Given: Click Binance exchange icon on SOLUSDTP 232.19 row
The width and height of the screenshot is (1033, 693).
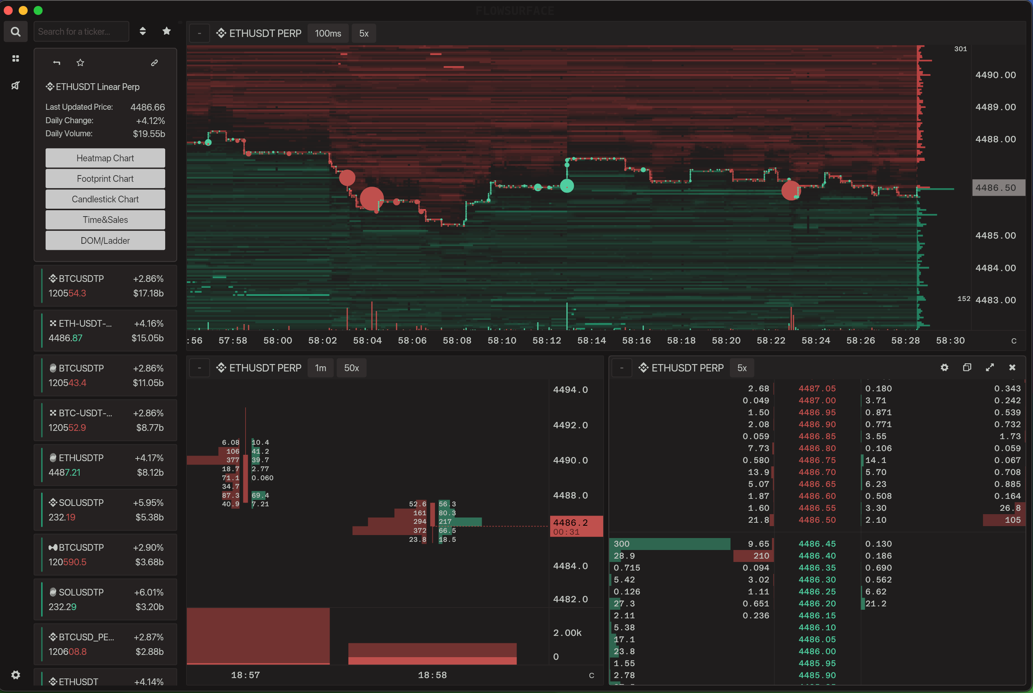Looking at the screenshot, I should tap(53, 502).
